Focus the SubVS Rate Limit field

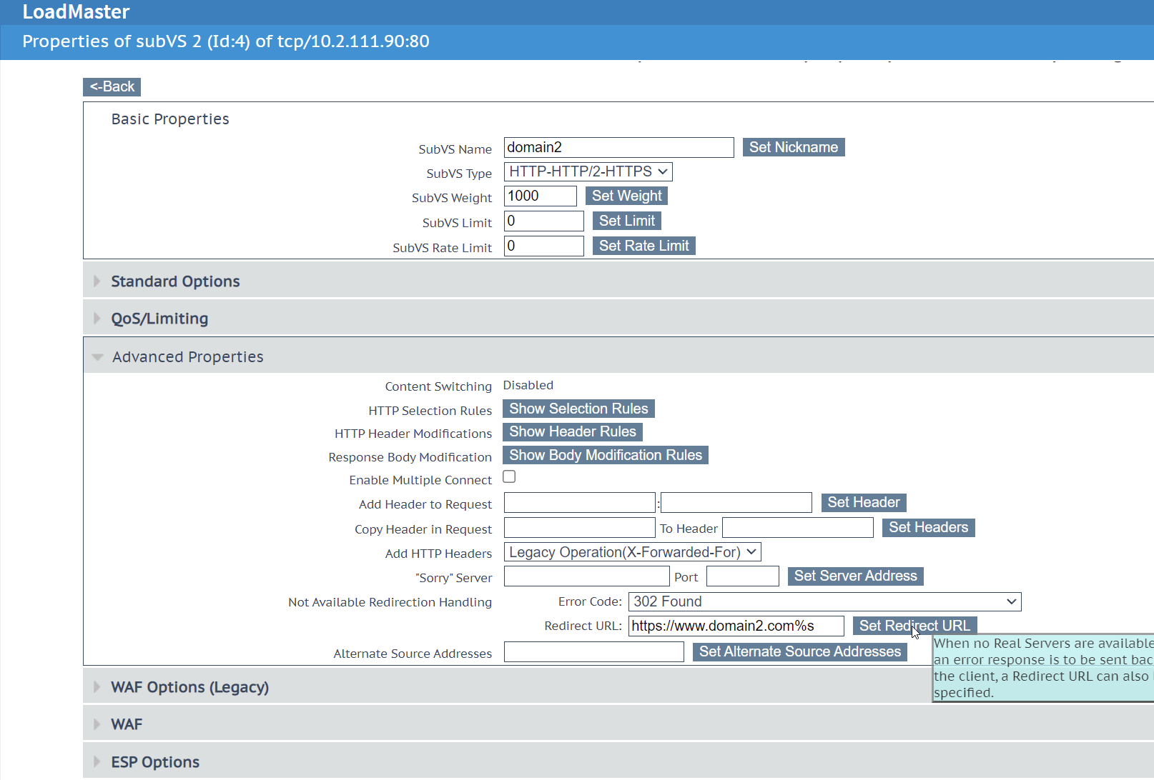[x=544, y=246]
